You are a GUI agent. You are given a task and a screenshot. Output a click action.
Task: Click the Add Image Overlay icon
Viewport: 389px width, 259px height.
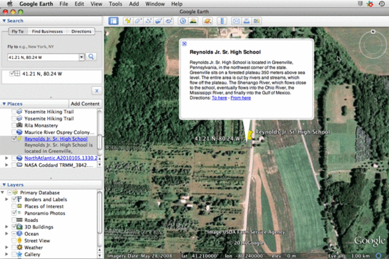tap(159, 21)
